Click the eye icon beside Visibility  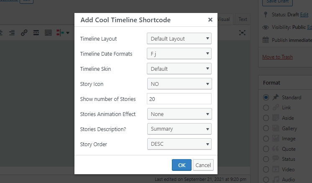click(x=265, y=28)
